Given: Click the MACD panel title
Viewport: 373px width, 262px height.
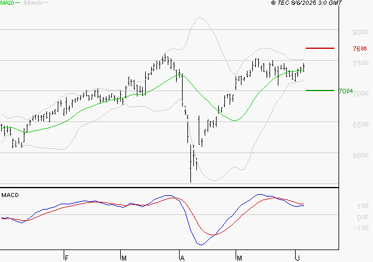Looking at the screenshot, I should pos(10,195).
